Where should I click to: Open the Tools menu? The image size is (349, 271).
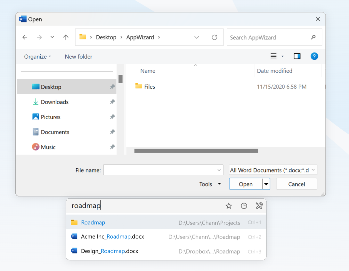coord(210,184)
